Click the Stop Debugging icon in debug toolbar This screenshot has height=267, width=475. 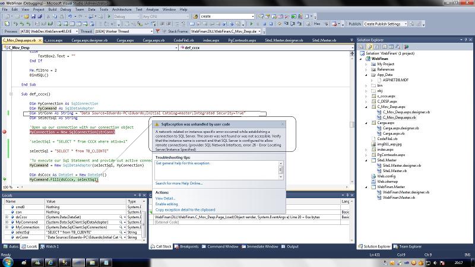point(264,24)
